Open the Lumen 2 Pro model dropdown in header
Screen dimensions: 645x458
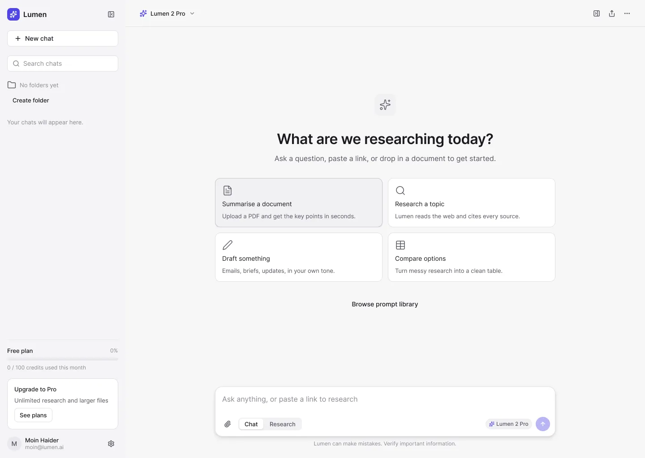pos(167,13)
